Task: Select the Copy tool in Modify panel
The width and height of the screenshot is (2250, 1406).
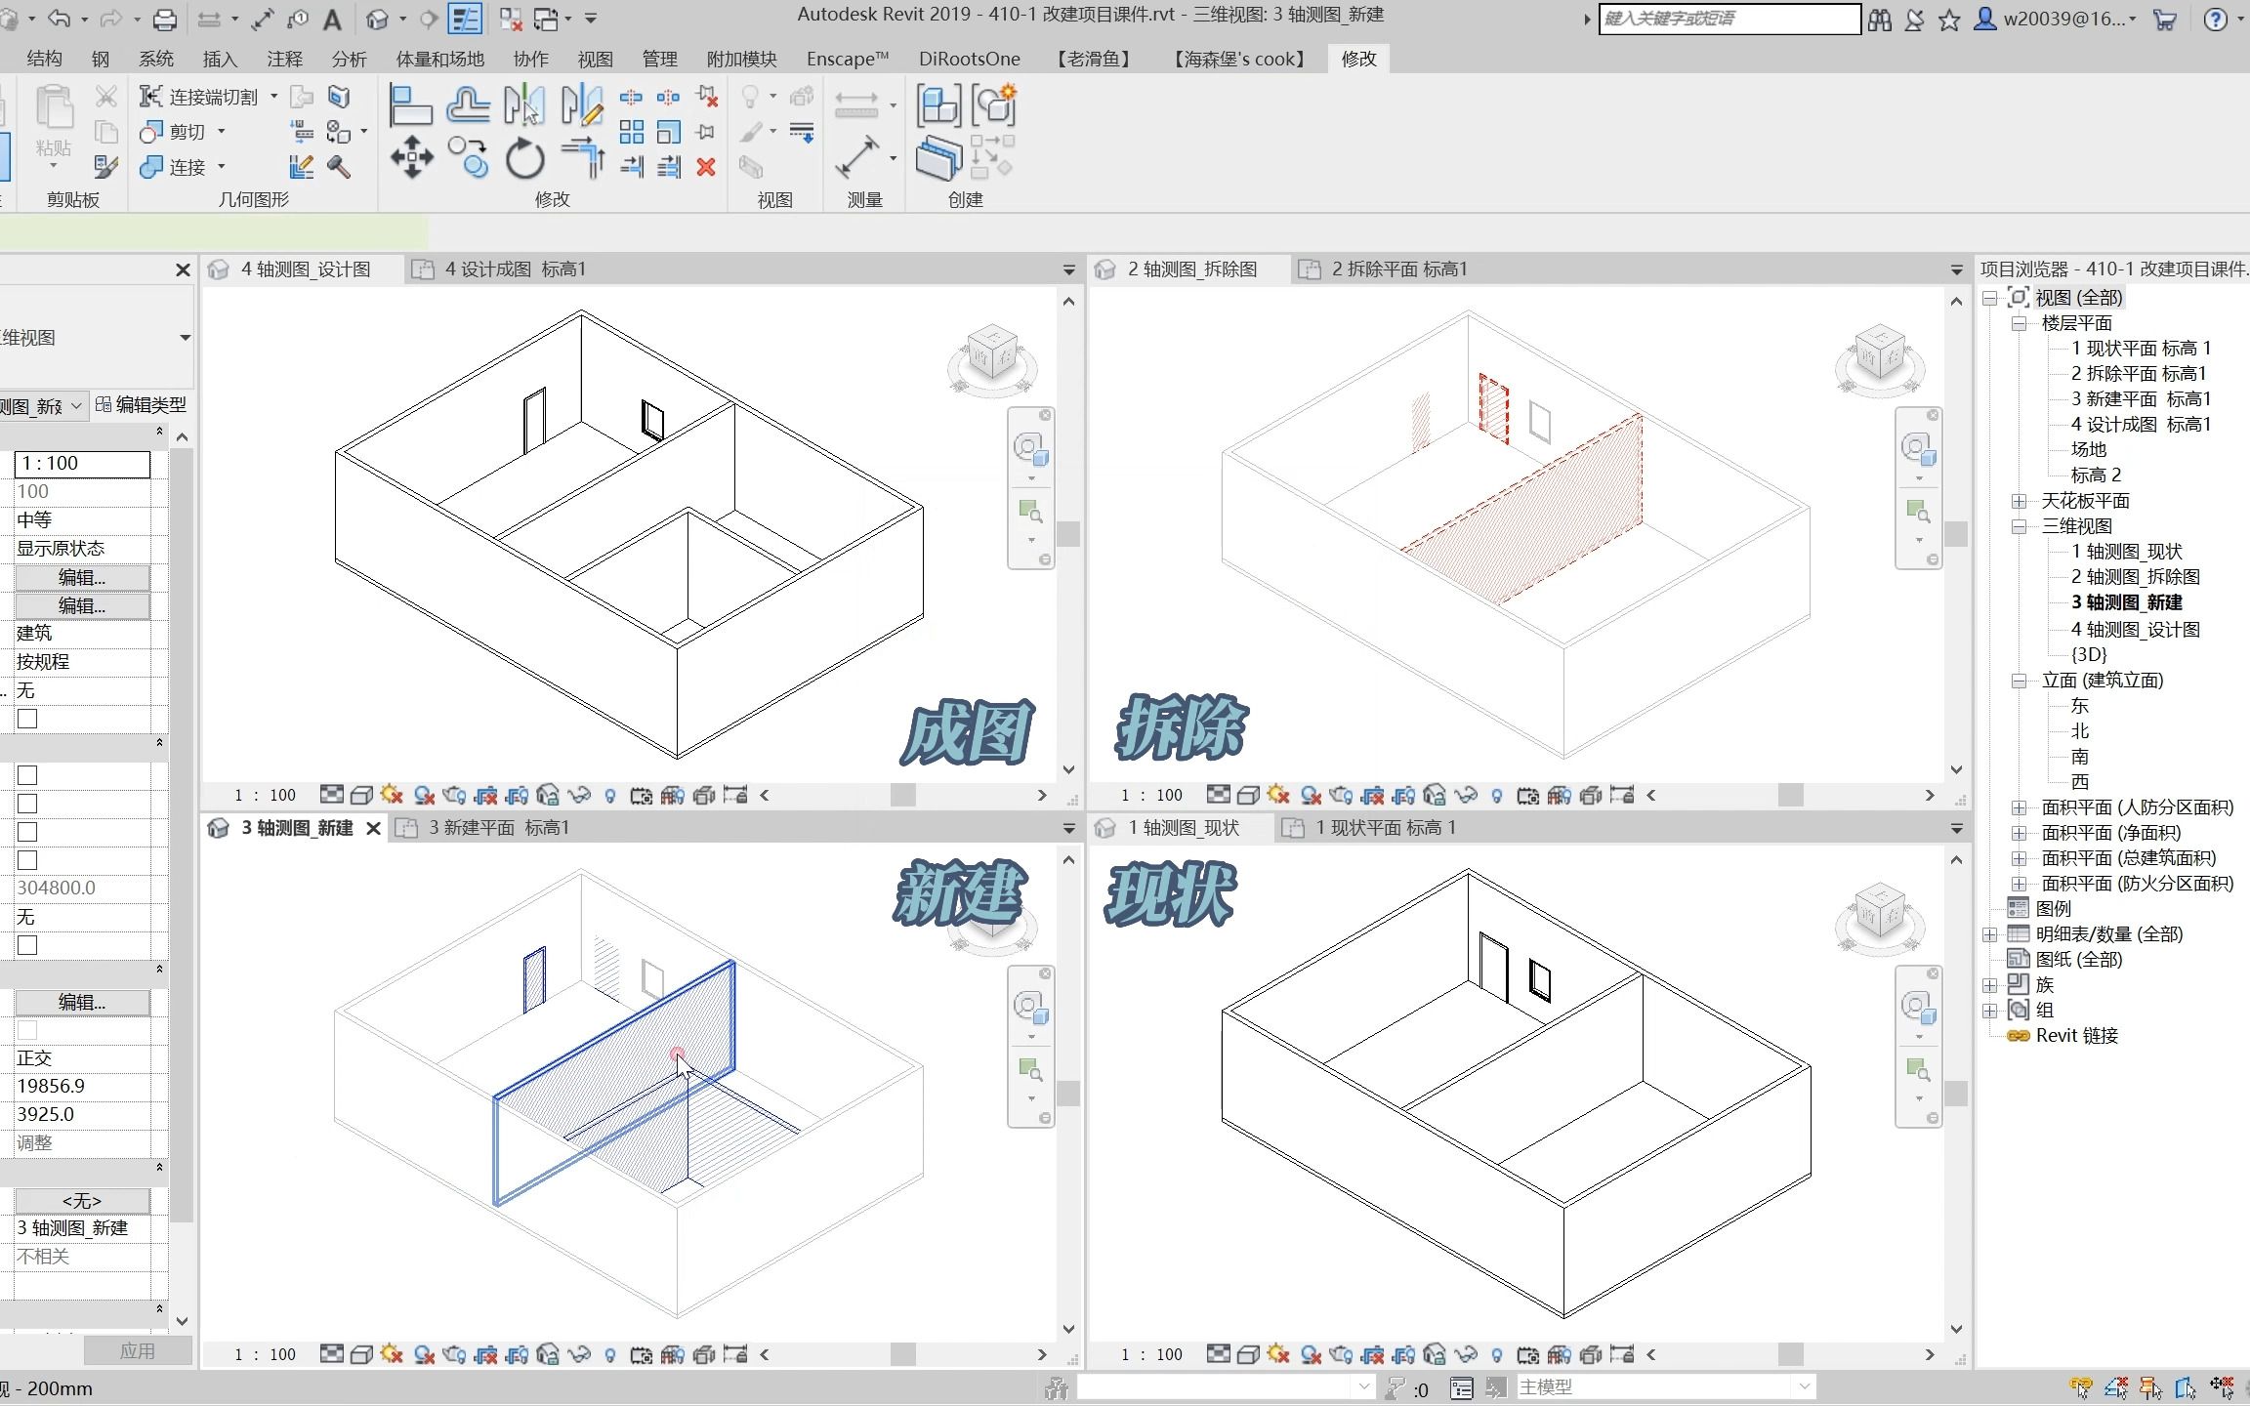Action: (x=469, y=156)
